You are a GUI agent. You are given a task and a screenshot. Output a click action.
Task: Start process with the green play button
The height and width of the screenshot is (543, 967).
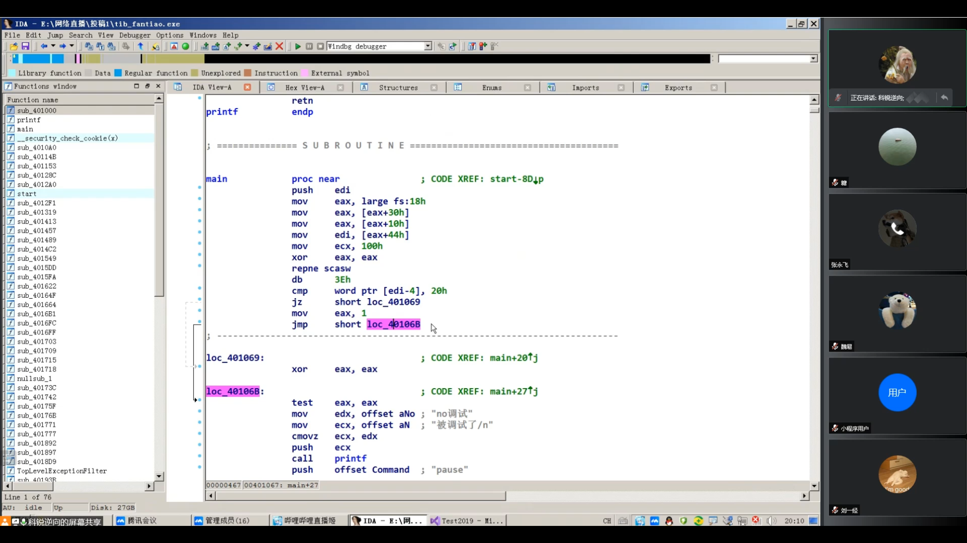(x=298, y=46)
